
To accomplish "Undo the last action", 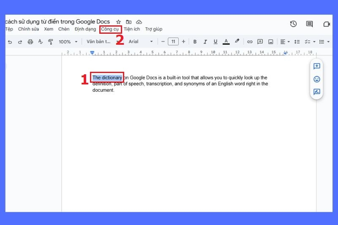I will click(x=10, y=42).
